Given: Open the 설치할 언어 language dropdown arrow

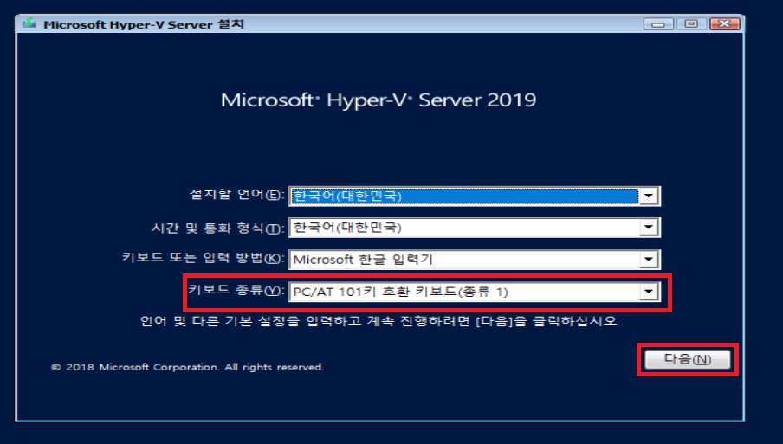Looking at the screenshot, I should pos(648,196).
